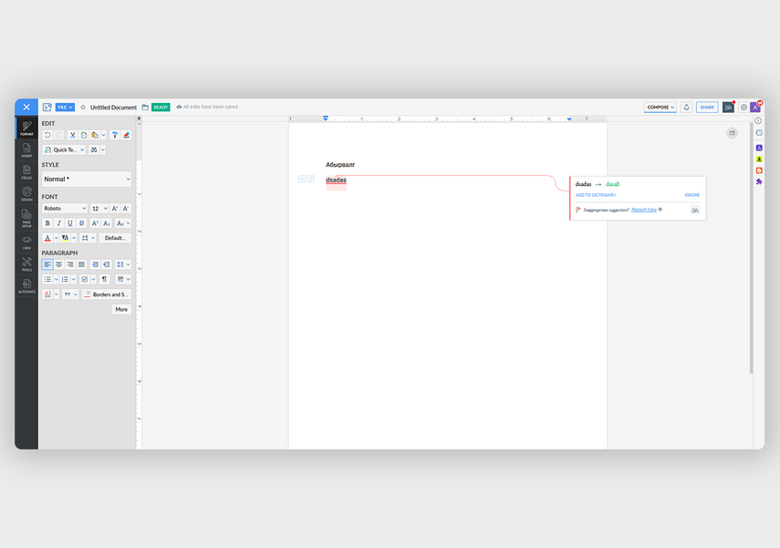Expand the Paste options arrow
Screen dimensions: 780x548
tap(103, 135)
